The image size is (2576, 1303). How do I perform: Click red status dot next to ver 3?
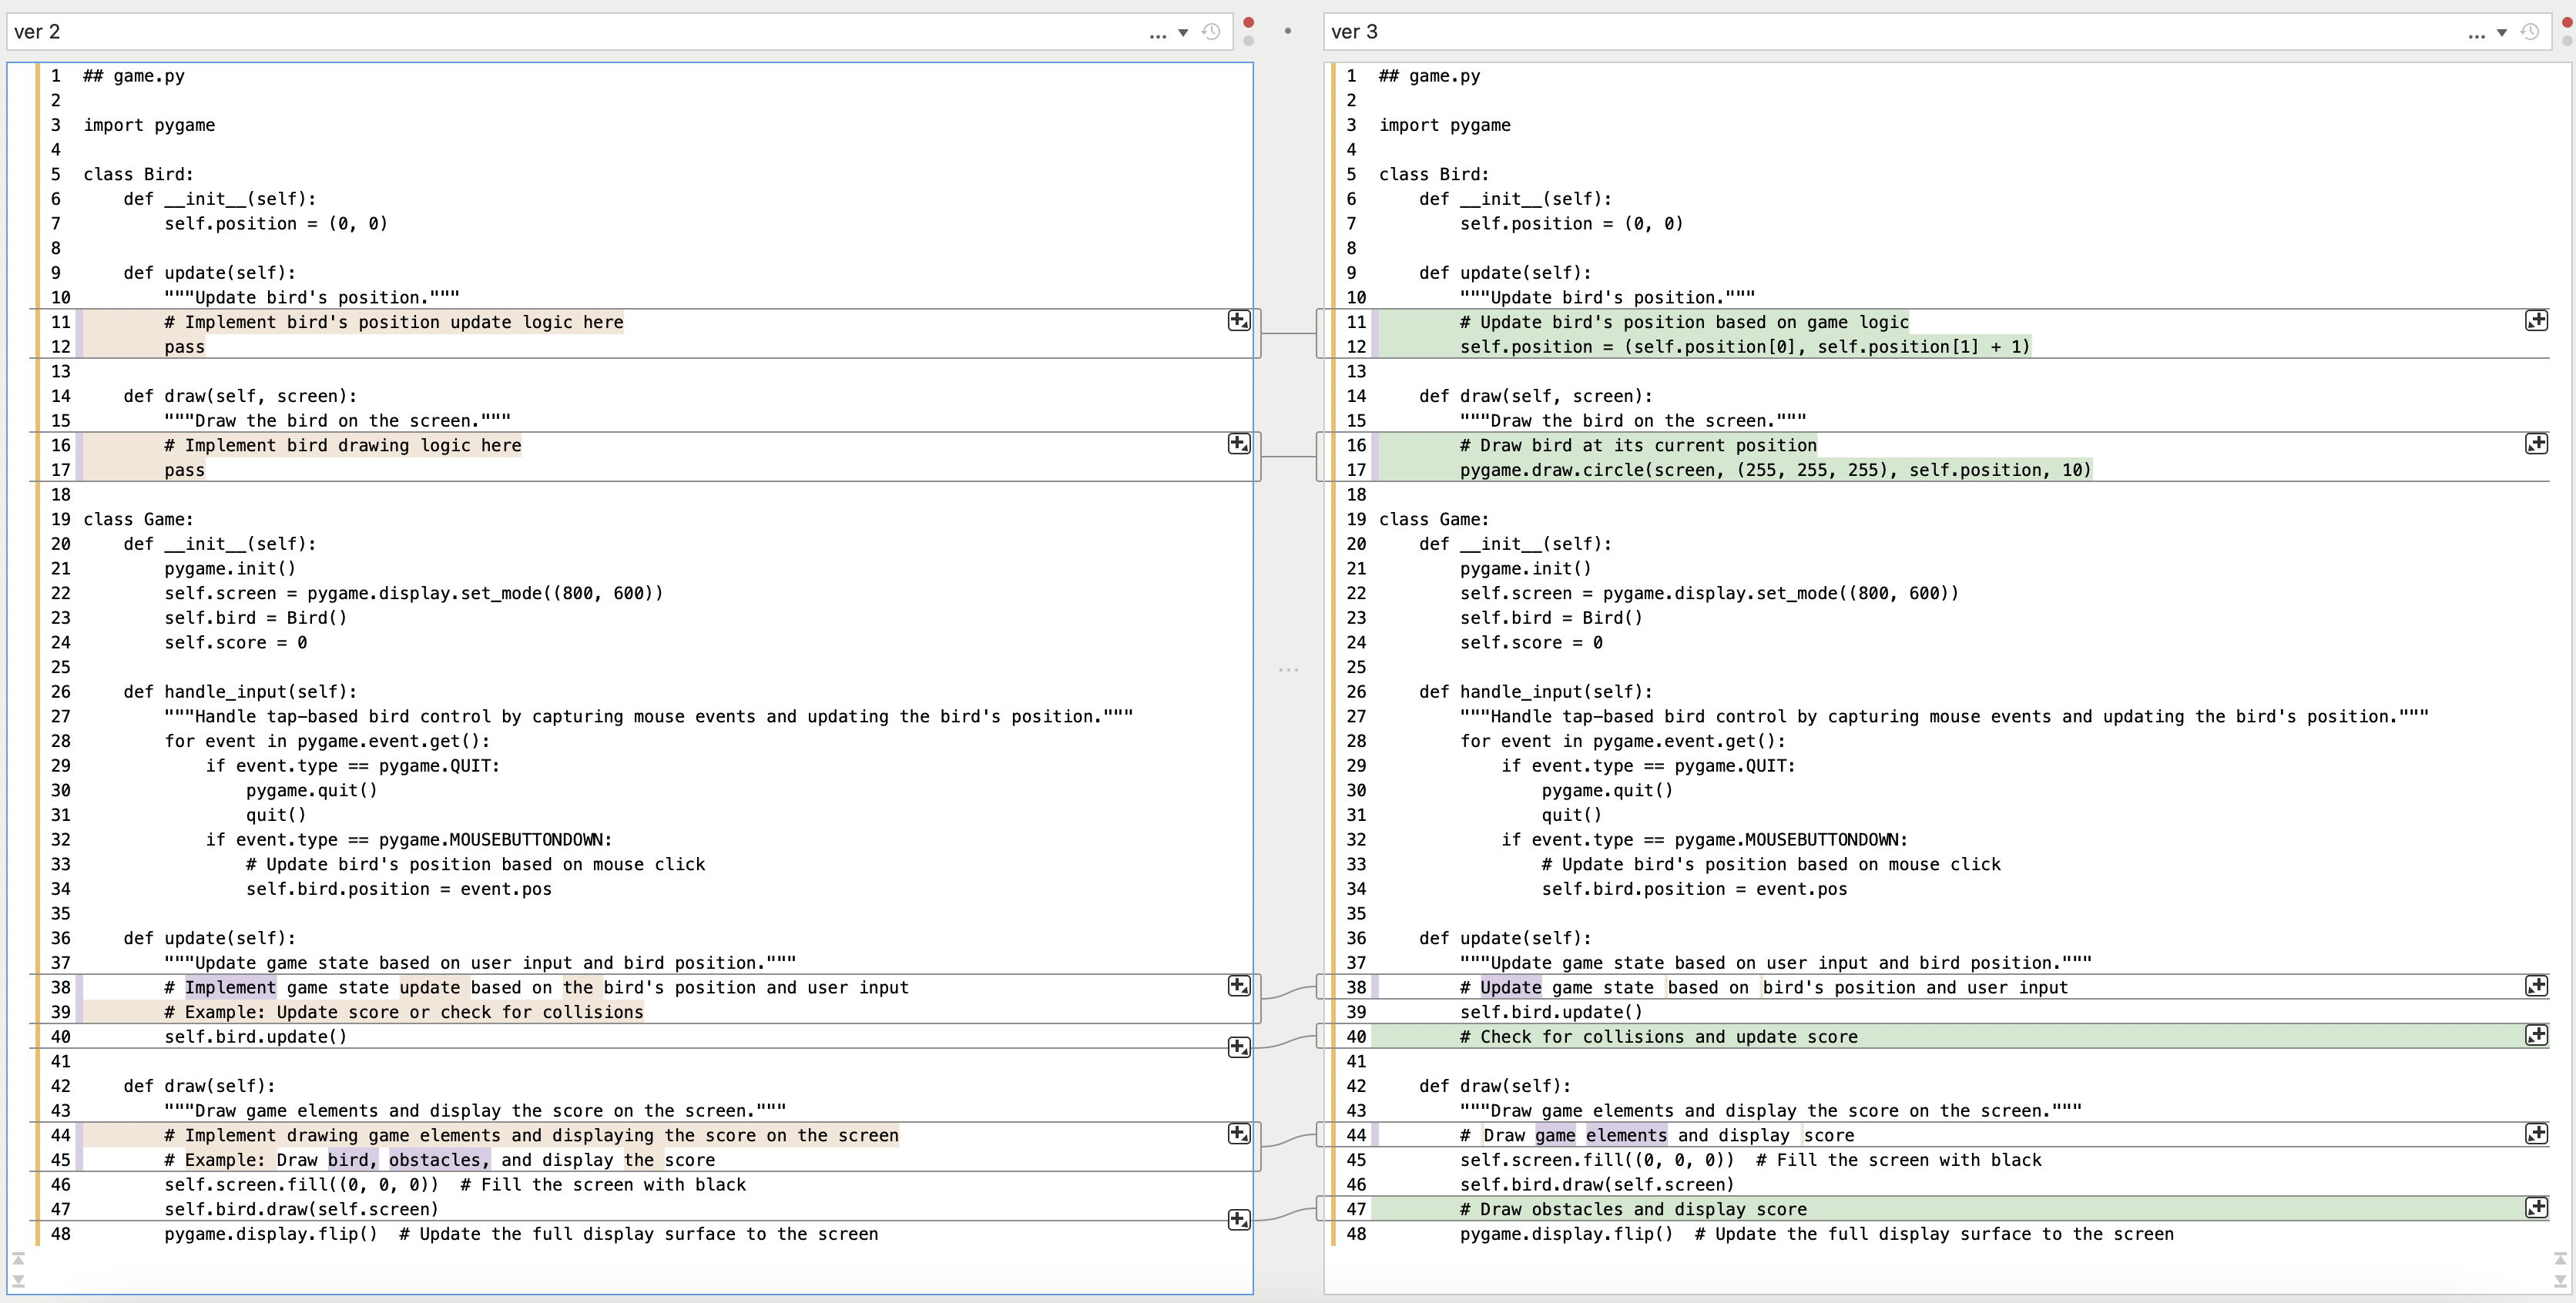tap(2567, 22)
